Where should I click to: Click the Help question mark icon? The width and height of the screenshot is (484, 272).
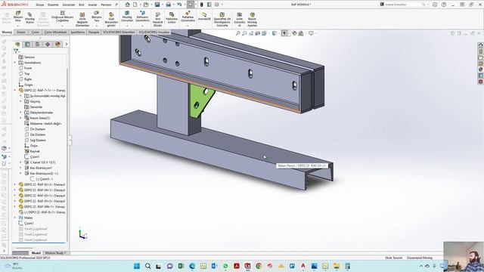point(444,5)
